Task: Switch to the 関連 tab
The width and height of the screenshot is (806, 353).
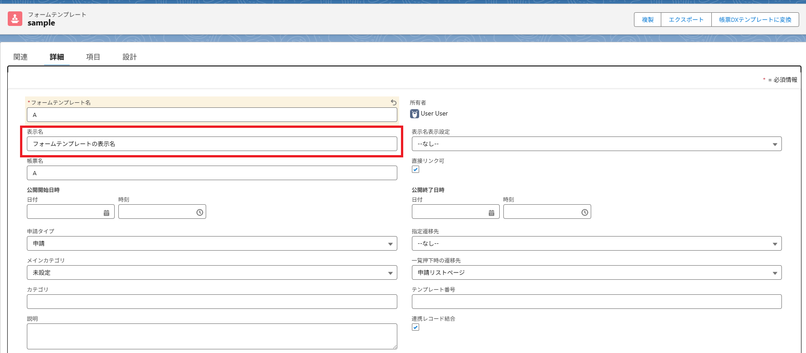Action: pos(20,57)
